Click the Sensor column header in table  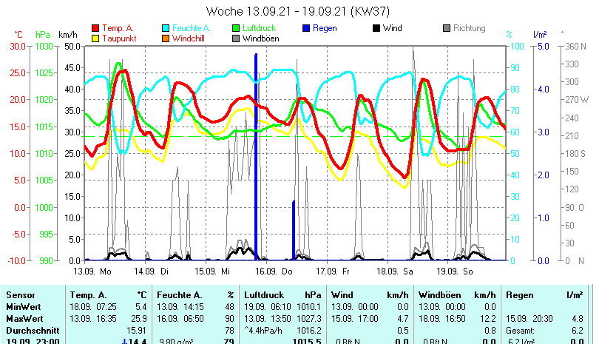20,295
